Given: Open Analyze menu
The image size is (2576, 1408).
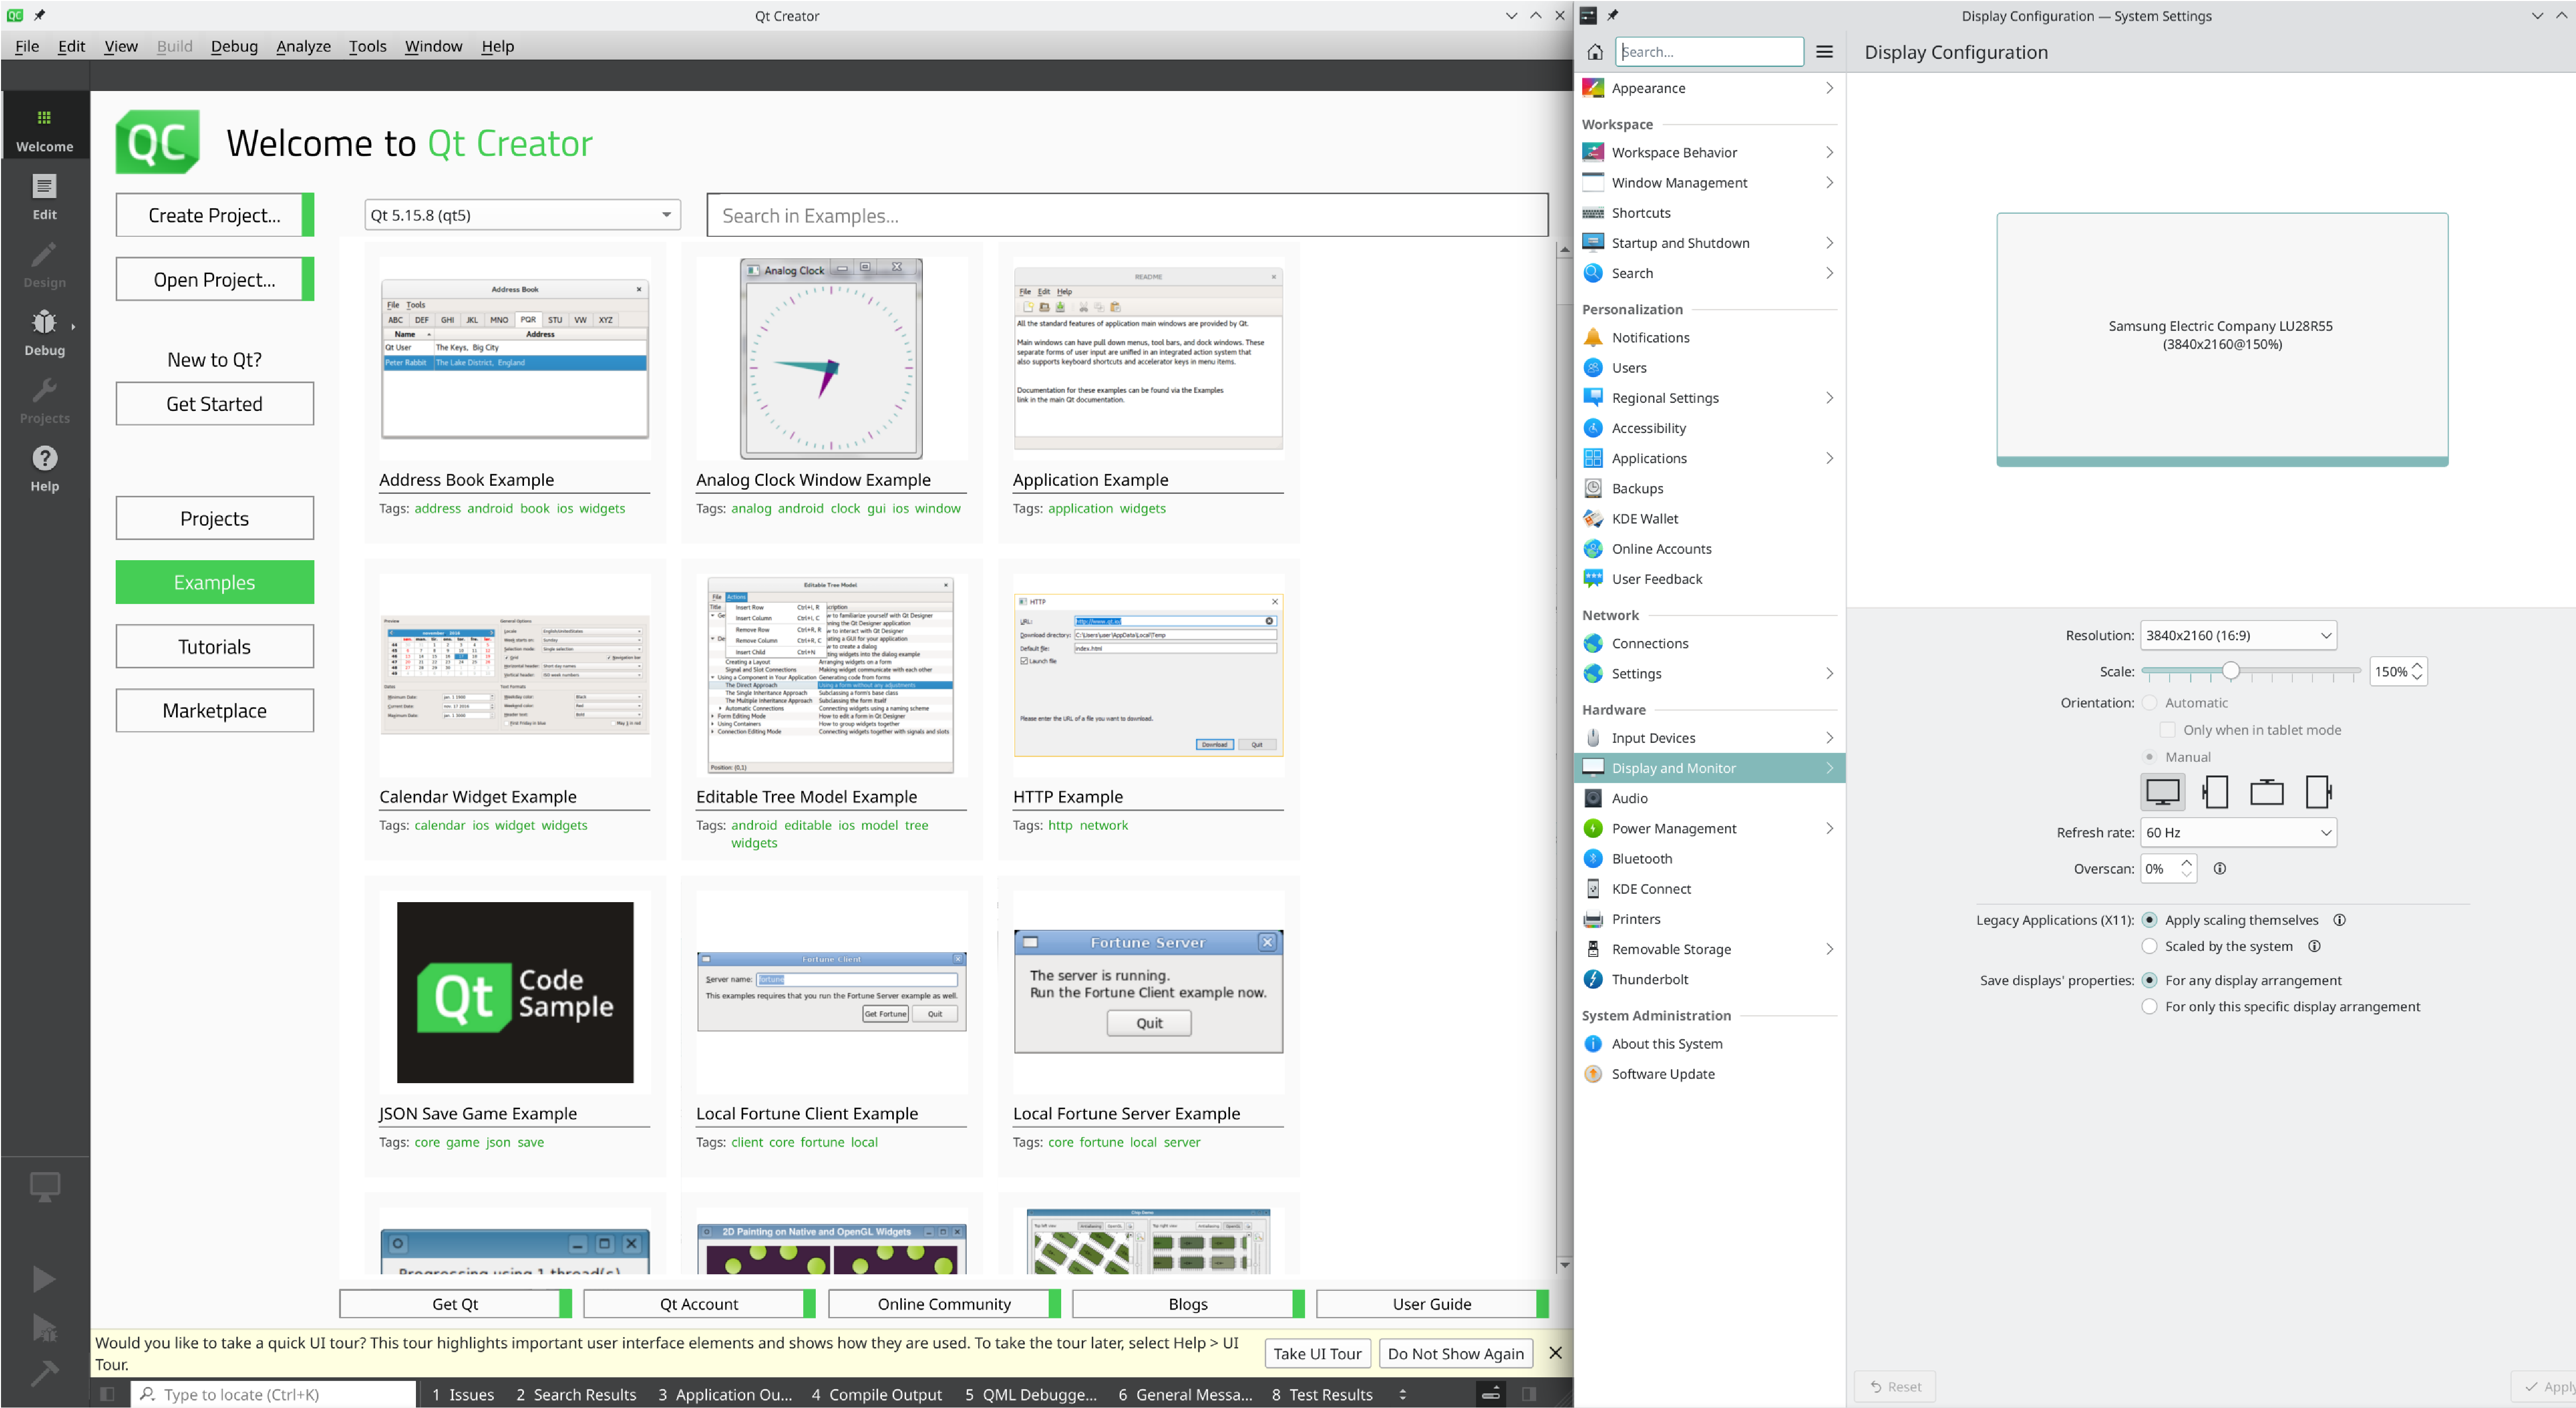Looking at the screenshot, I should 303,46.
